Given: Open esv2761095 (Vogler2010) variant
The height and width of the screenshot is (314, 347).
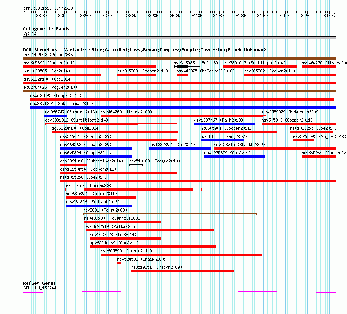Looking at the screenshot, I should (320, 136).
